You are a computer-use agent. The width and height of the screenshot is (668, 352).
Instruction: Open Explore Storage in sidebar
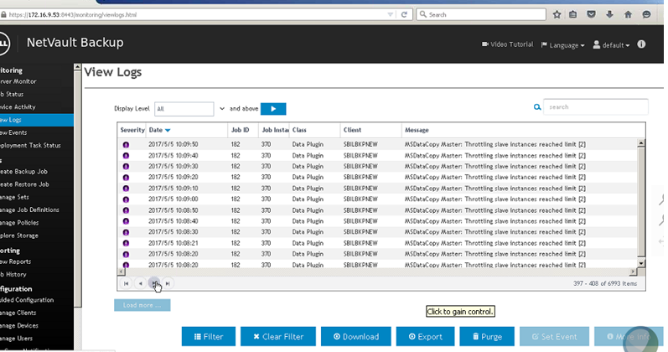[19, 236]
